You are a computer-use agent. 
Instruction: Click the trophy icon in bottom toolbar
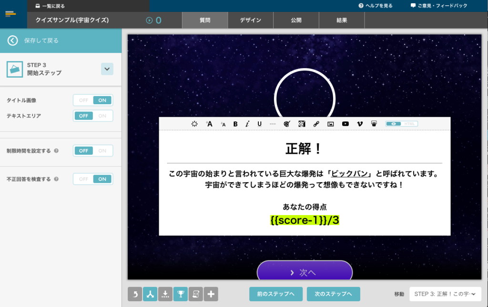(181, 294)
